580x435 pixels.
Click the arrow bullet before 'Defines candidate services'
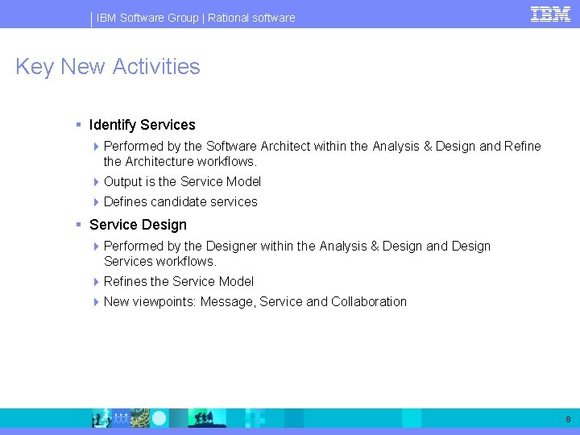pos(96,202)
